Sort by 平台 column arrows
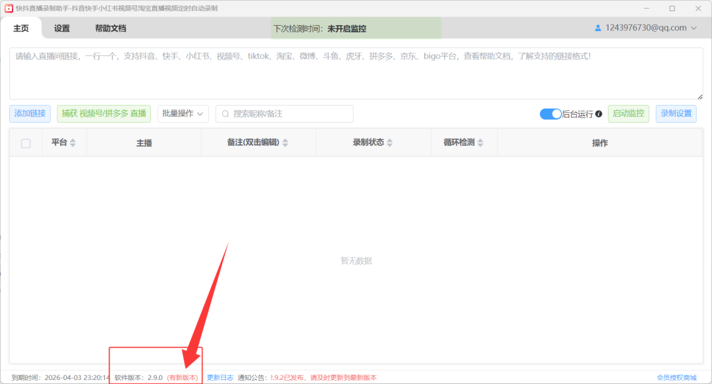This screenshot has height=384, width=712. click(x=73, y=143)
